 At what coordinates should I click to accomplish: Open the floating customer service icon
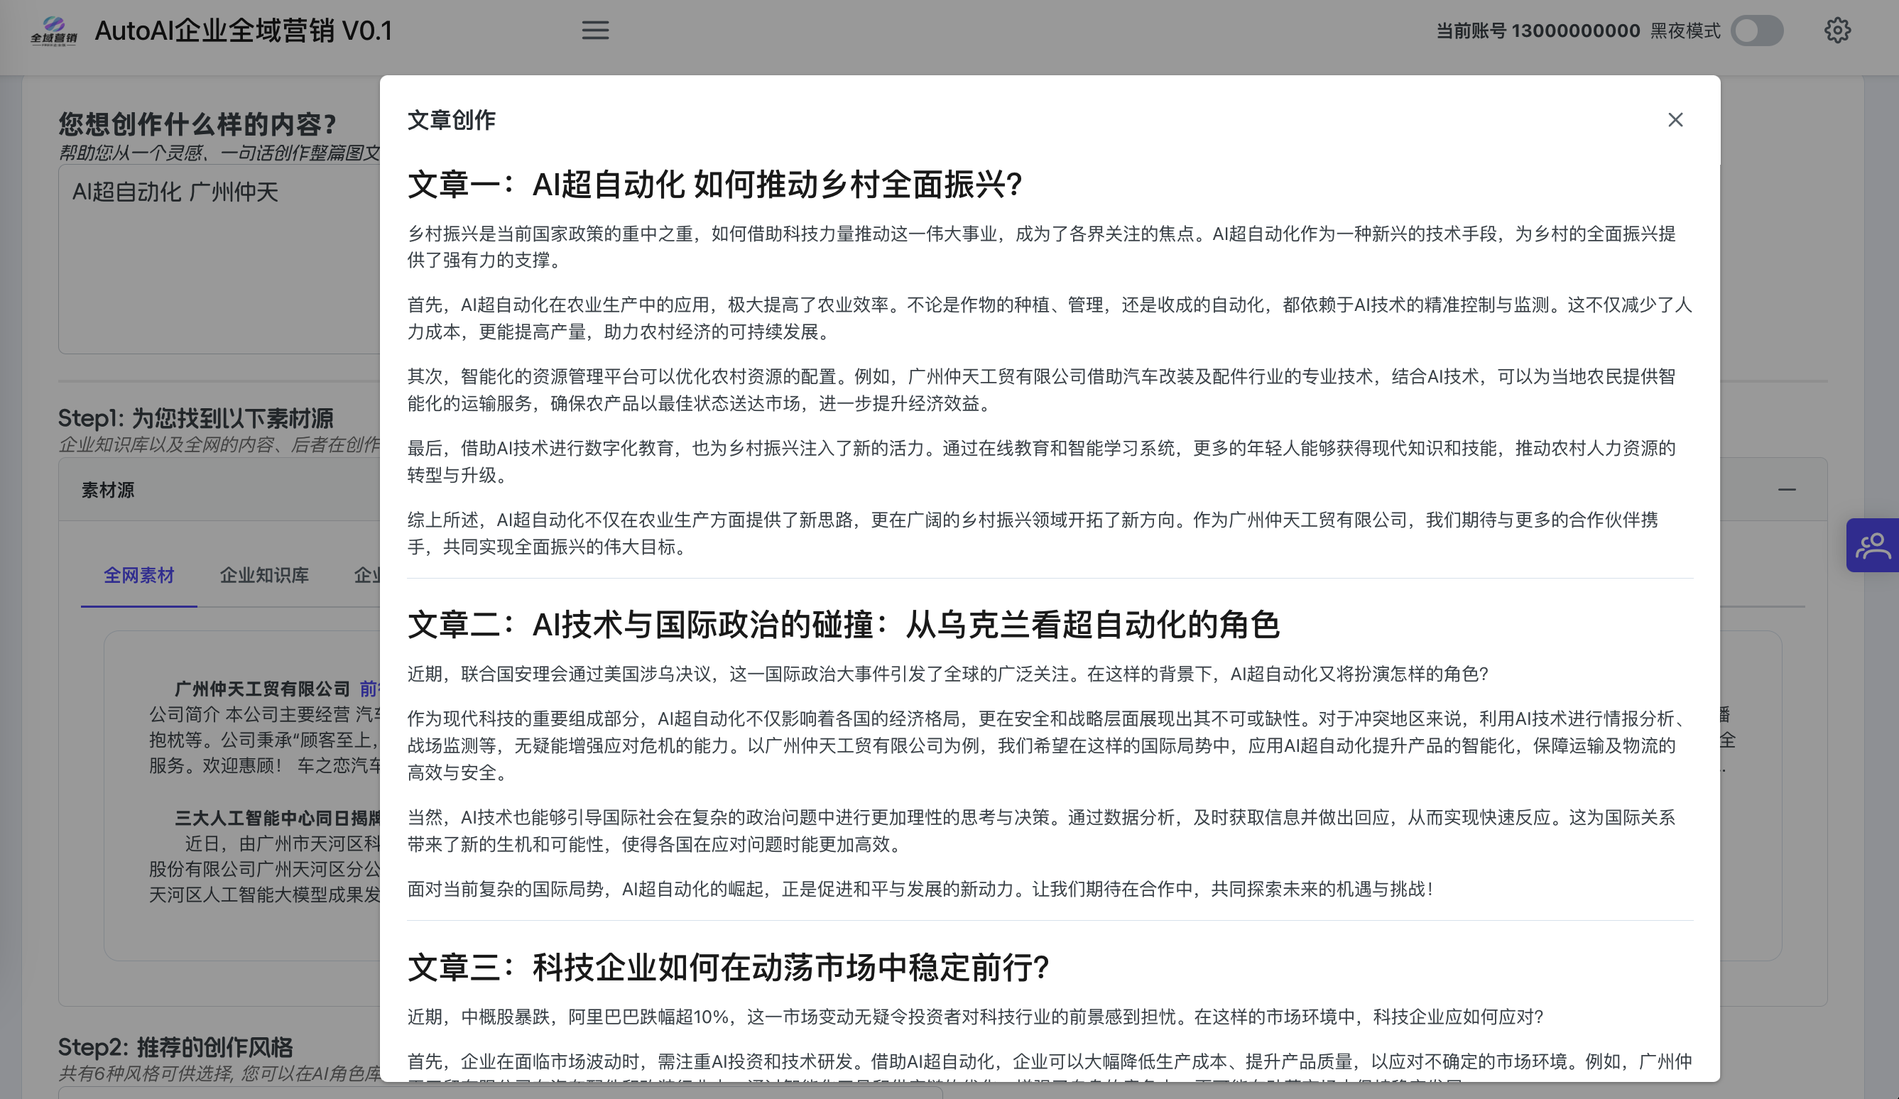(1873, 545)
